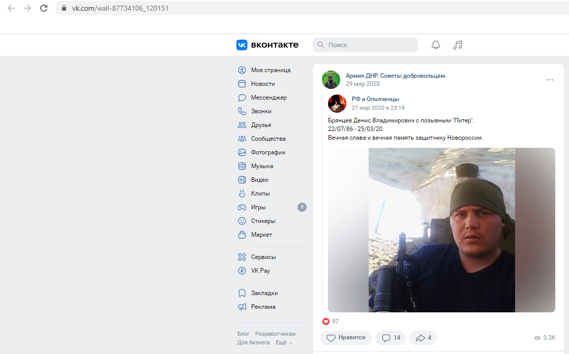Open the Друзья friends icon
Screen dimensions: 569x354
tap(242, 125)
